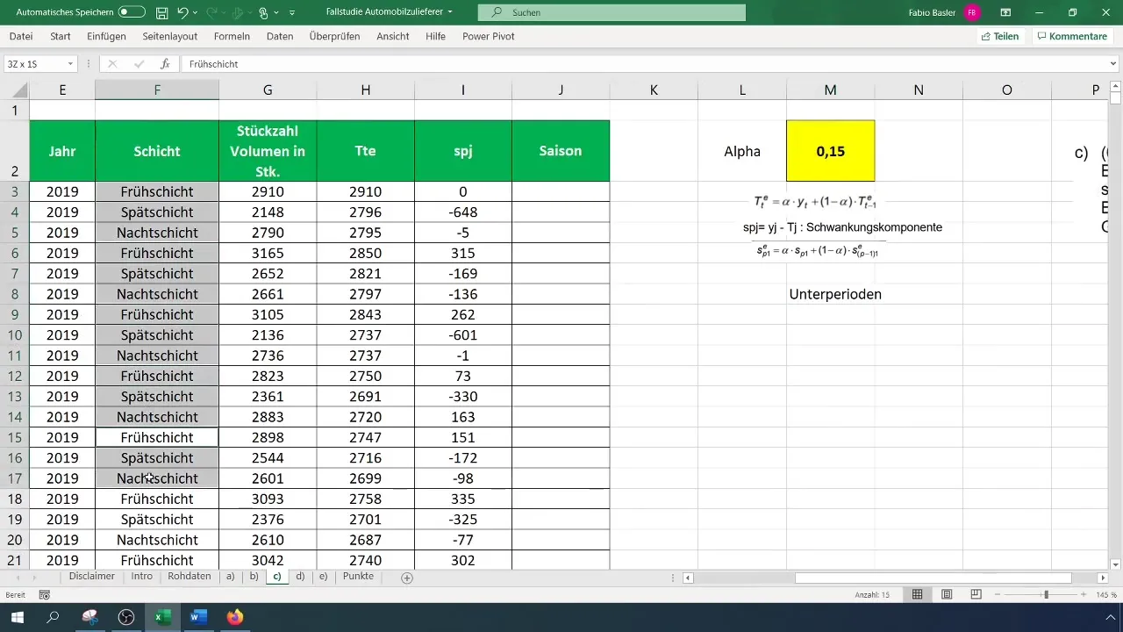The width and height of the screenshot is (1123, 632).
Task: Open Word from taskbar
Action: 198,617
